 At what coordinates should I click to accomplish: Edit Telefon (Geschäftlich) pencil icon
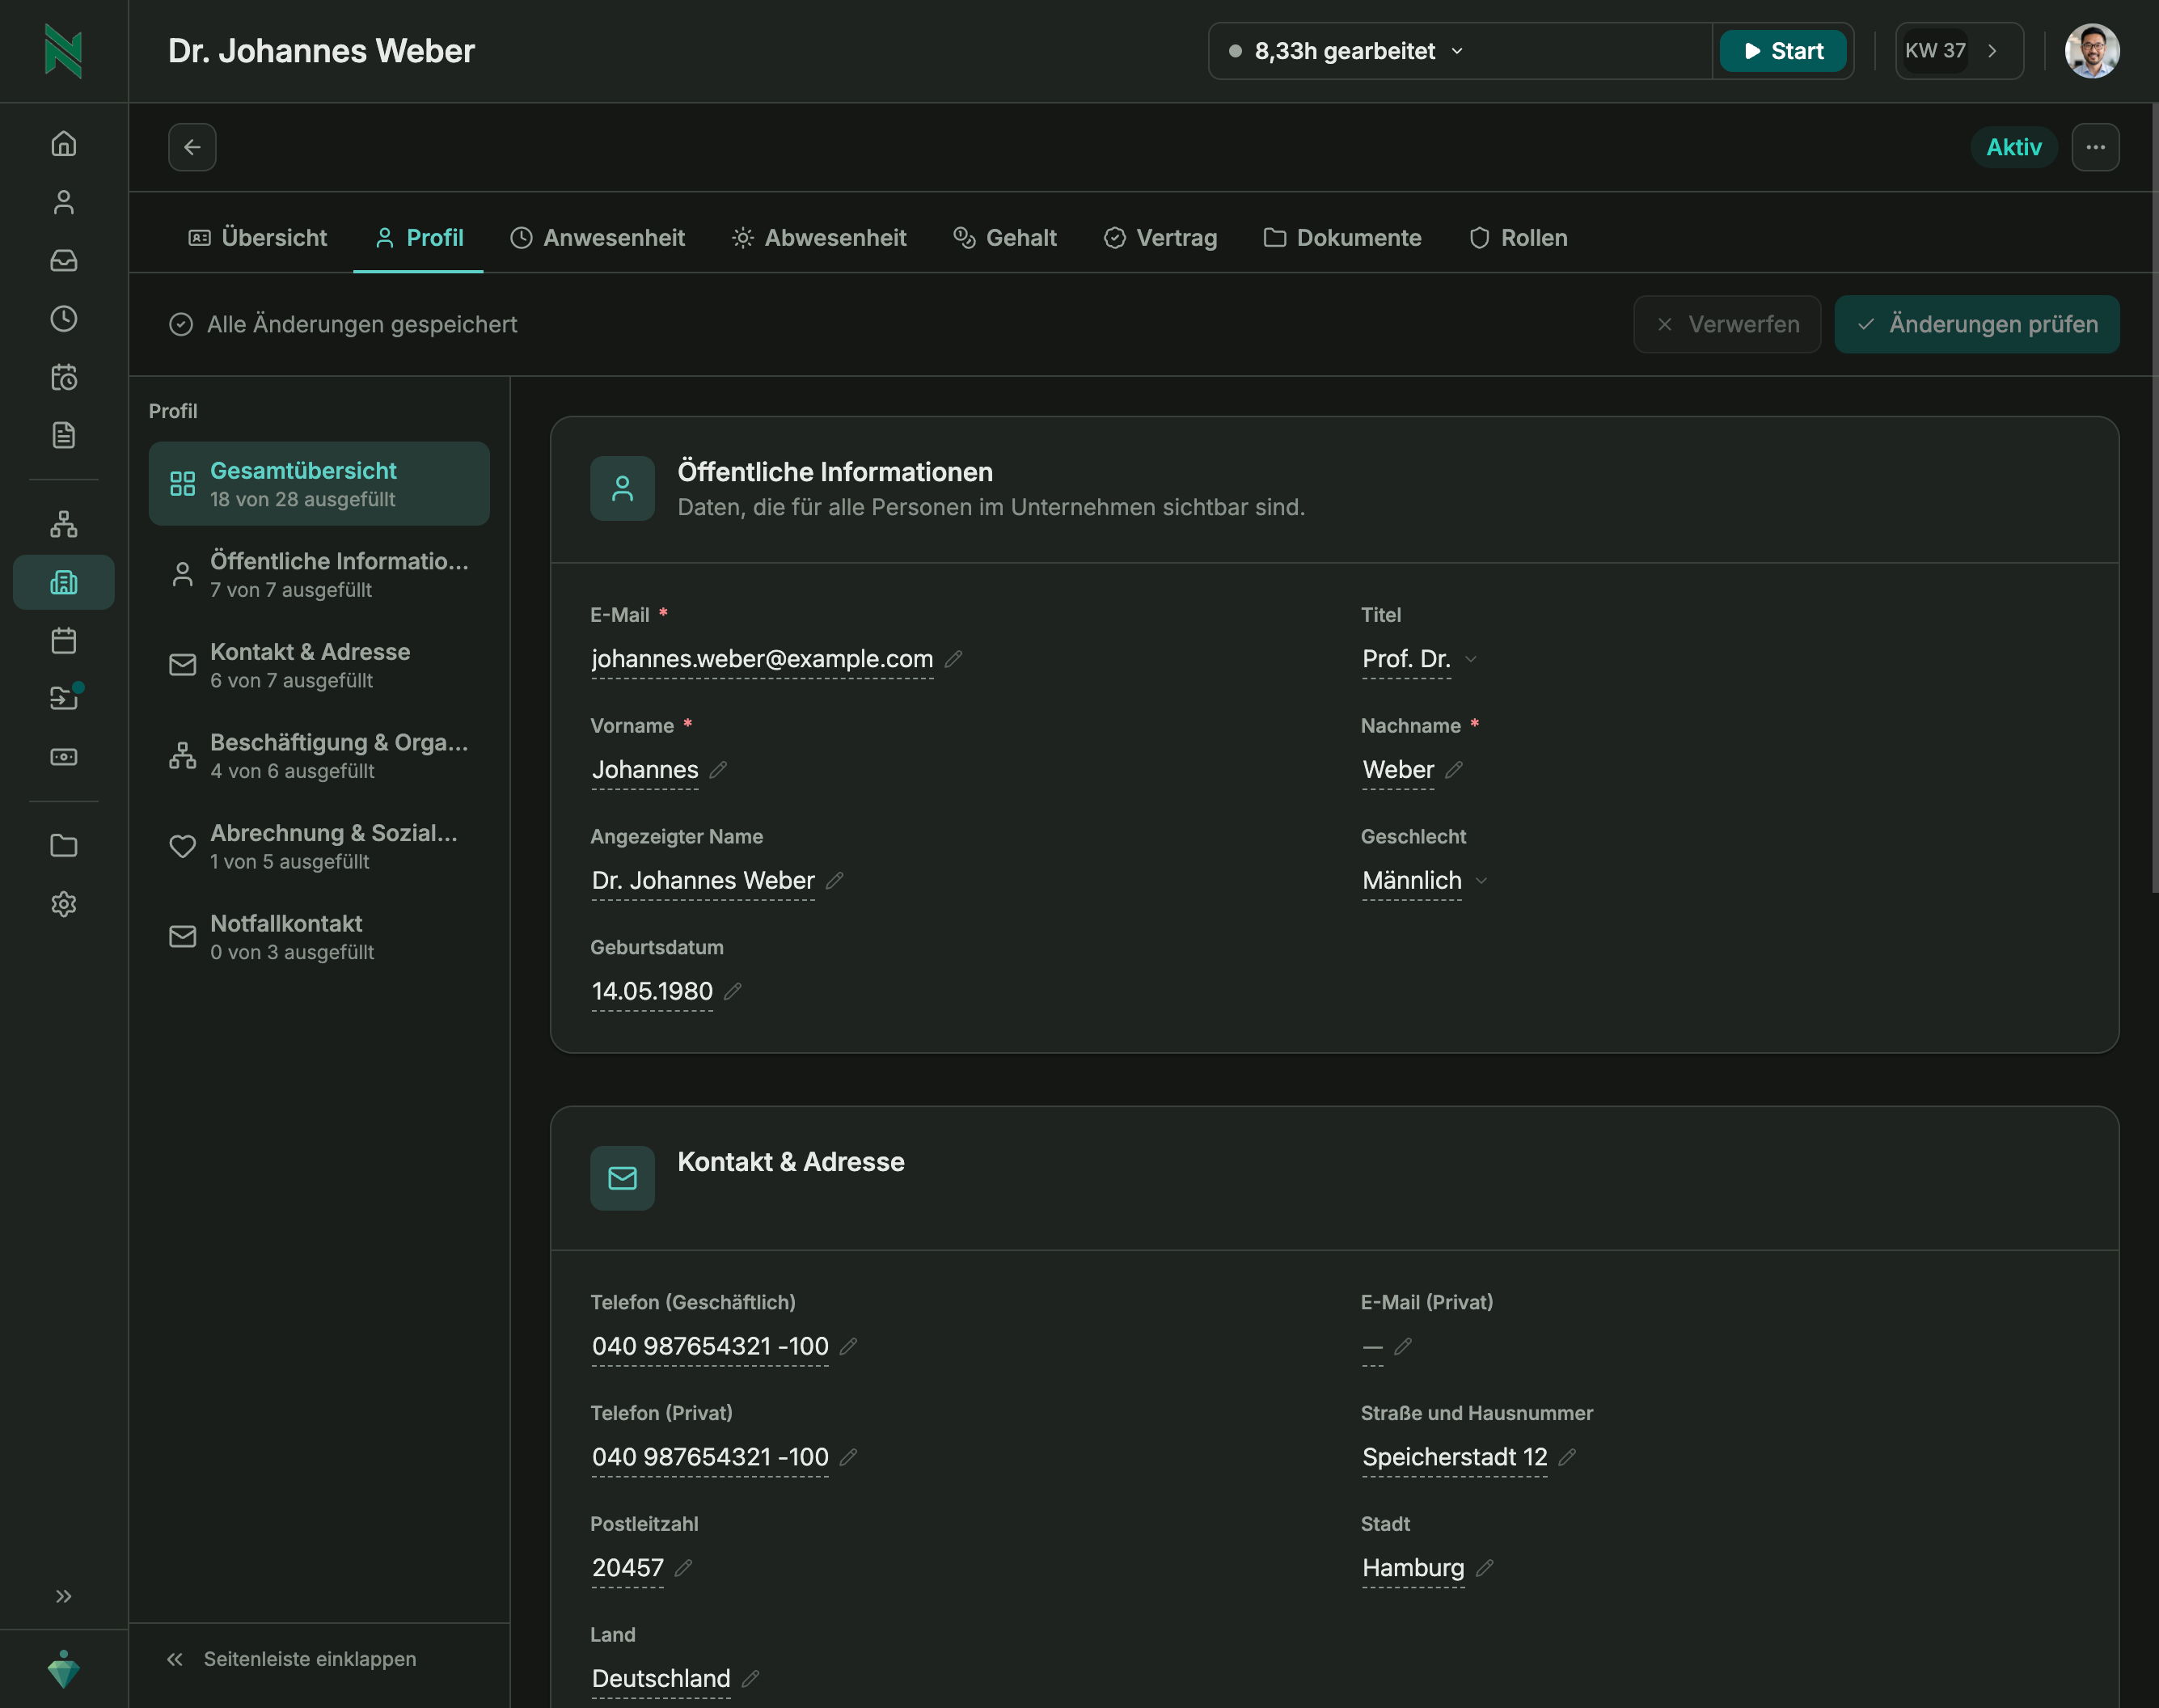pyautogui.click(x=848, y=1347)
